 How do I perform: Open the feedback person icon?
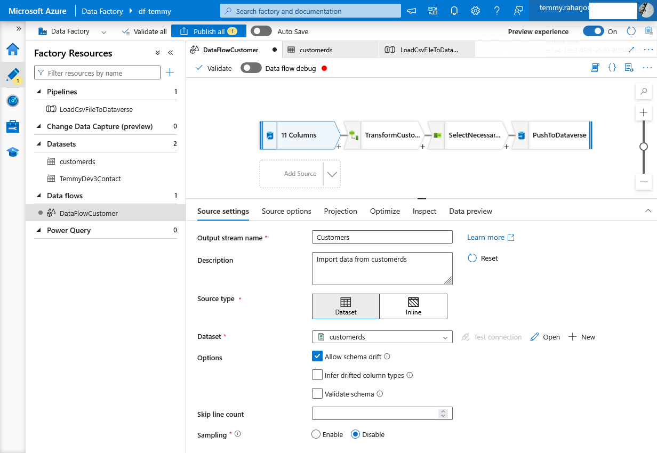click(x=518, y=11)
